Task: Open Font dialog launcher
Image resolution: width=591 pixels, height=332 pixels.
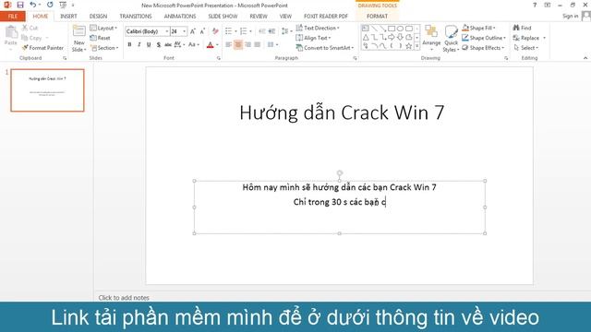Action: (x=218, y=58)
